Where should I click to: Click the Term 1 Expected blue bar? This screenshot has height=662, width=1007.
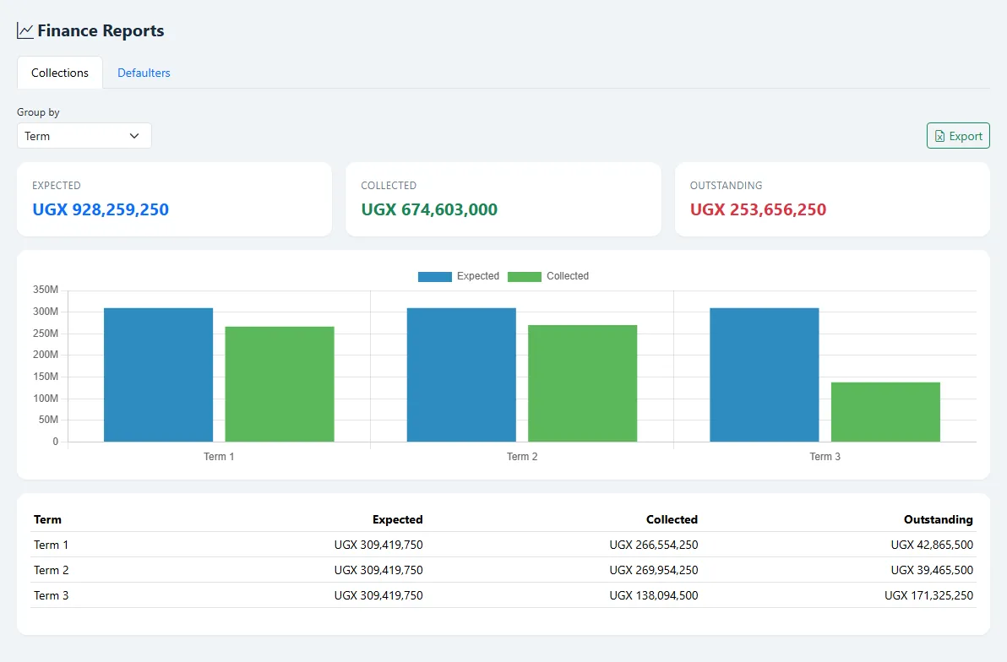tap(159, 375)
